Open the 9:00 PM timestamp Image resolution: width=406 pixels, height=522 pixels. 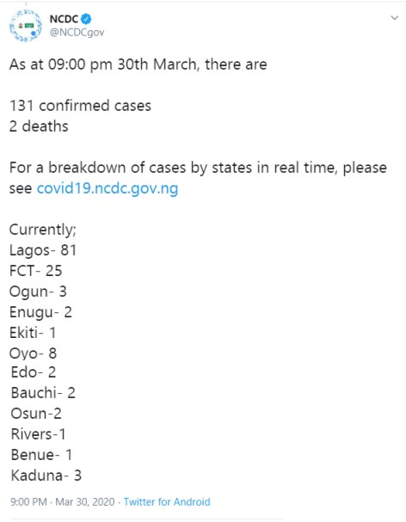pos(28,501)
